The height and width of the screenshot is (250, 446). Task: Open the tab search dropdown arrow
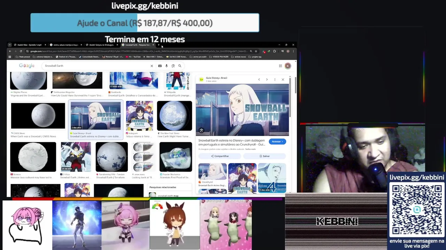click(x=10, y=45)
